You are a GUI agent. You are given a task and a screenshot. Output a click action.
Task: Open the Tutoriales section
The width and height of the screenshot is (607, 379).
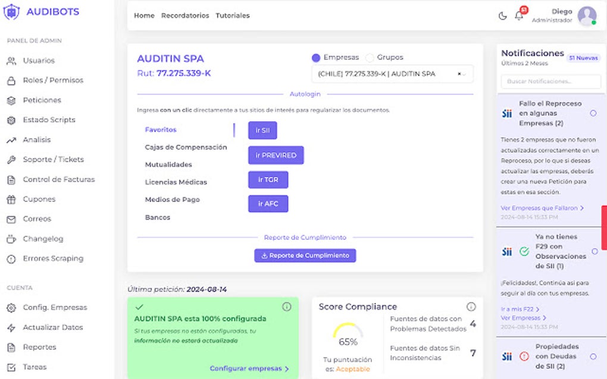click(232, 15)
